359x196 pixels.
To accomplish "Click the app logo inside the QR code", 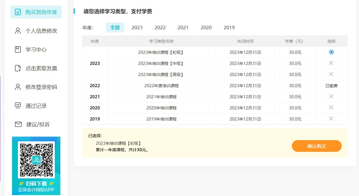I will pyautogui.click(x=36, y=160).
